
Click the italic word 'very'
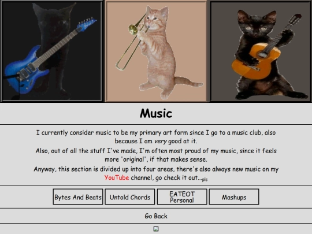click(x=161, y=142)
